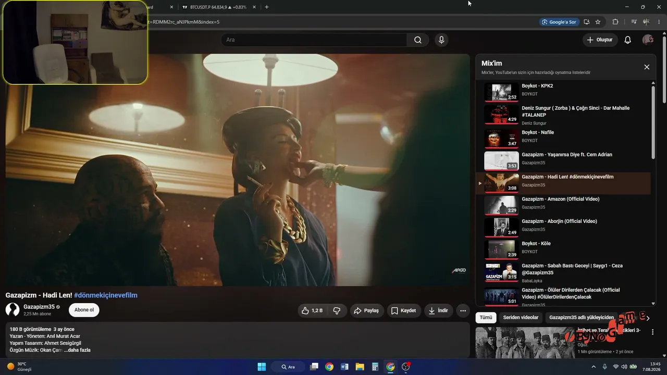
Task: Open Chrome media controls icon
Action: pos(634,22)
